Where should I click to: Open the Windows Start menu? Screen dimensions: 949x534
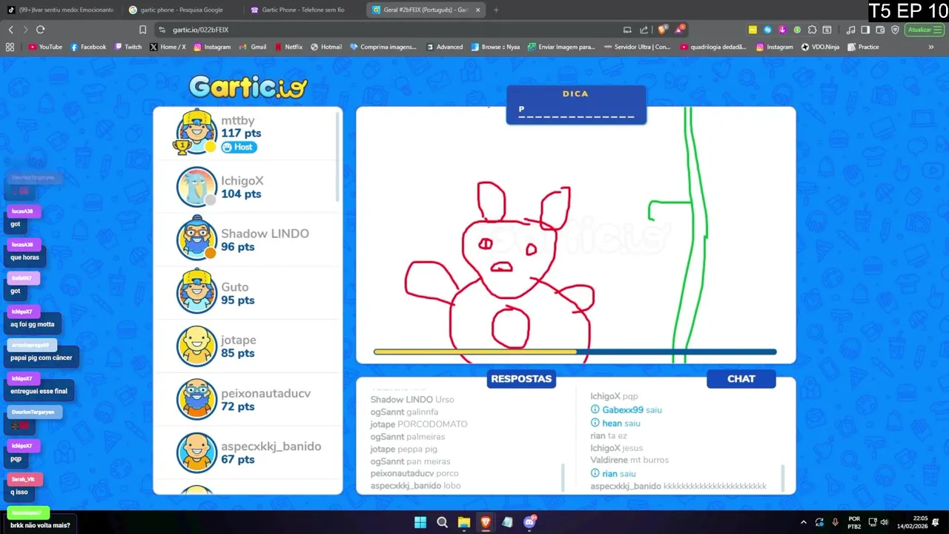pos(420,522)
